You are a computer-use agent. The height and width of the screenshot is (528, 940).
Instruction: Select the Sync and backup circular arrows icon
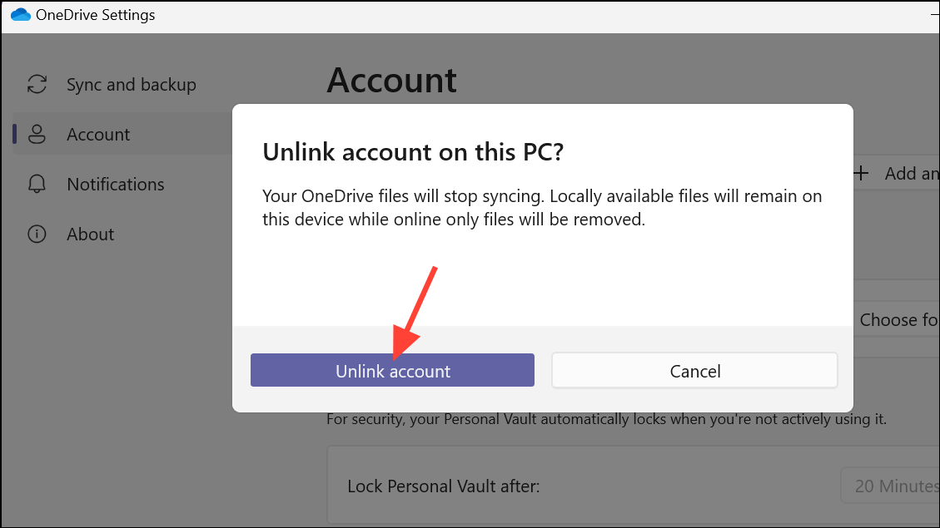[x=37, y=84]
